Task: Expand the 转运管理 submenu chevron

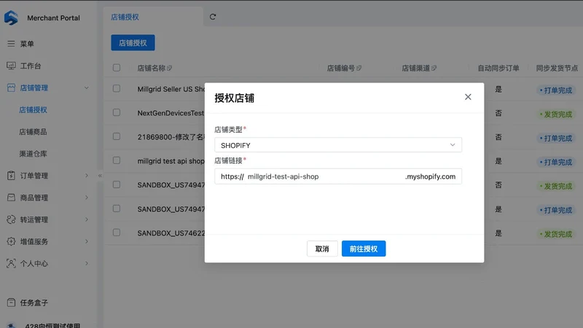Action: pos(87,219)
